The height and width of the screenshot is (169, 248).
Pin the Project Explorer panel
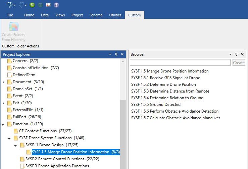116,54
